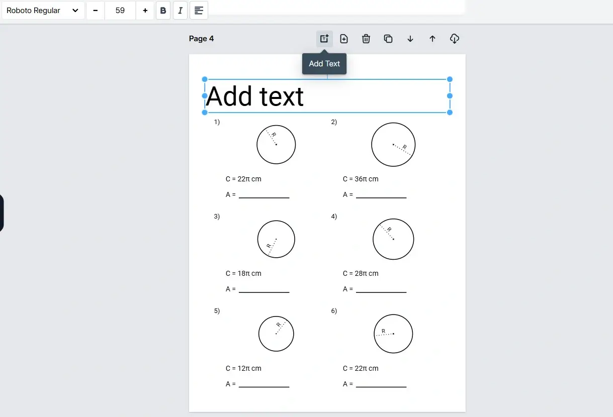Open the Roboto Regular font dropdown
This screenshot has height=417, width=613.
(x=43, y=11)
